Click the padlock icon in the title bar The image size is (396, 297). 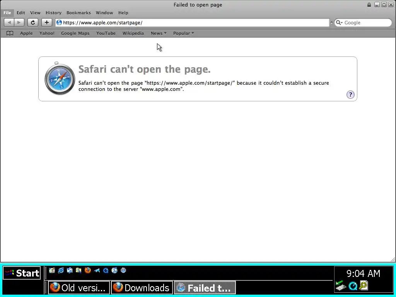[x=369, y=5]
